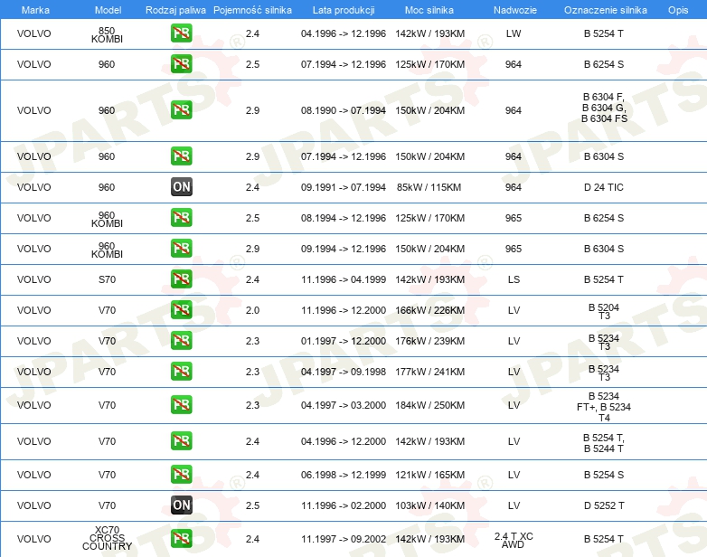Click the date range 06.1998 -> 12.1999
Image resolution: width=707 pixels, height=557 pixels.
(x=344, y=475)
